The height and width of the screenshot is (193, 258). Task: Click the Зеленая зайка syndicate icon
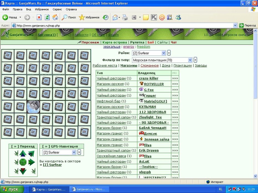pyautogui.click(x=141, y=139)
